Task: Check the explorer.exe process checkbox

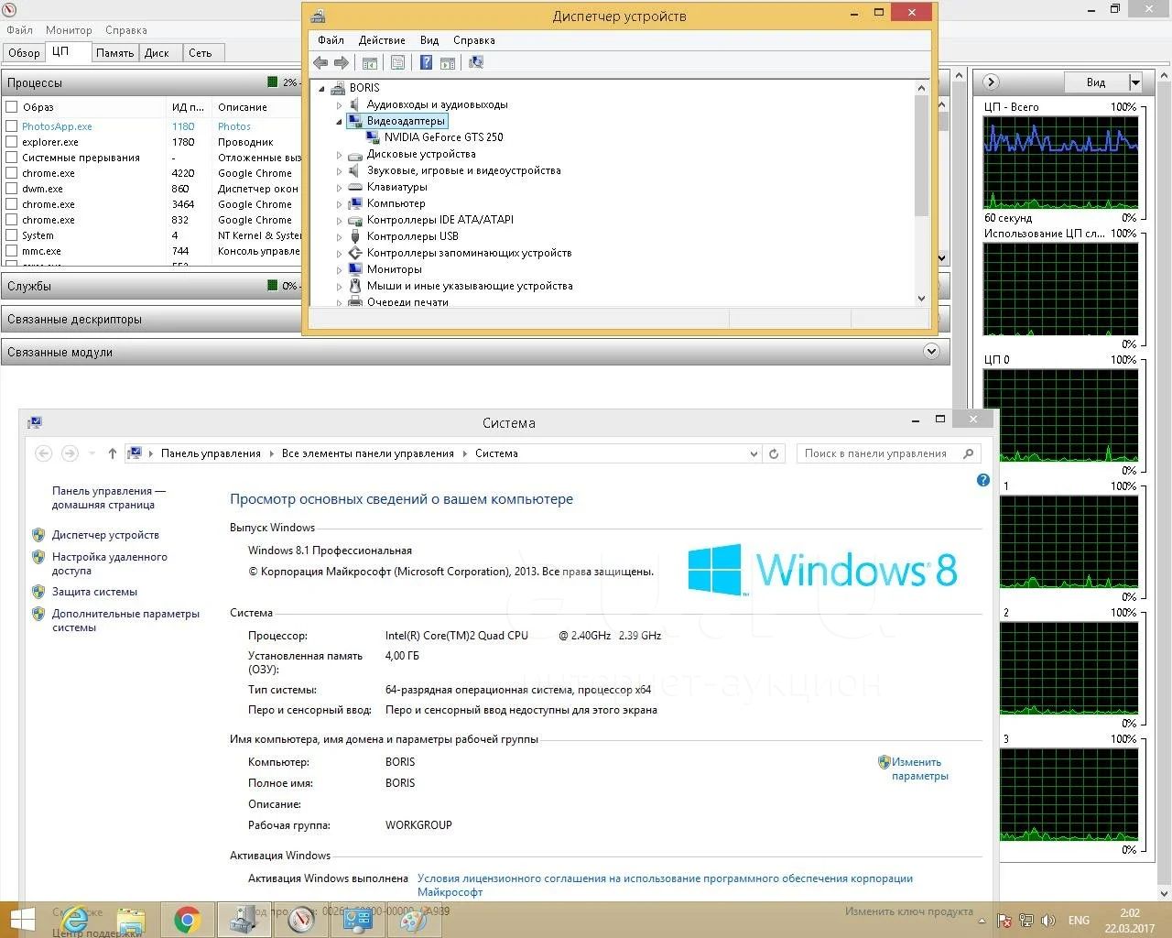Action: 12,142
